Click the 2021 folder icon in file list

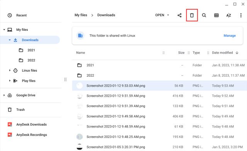pyautogui.click(x=80, y=65)
